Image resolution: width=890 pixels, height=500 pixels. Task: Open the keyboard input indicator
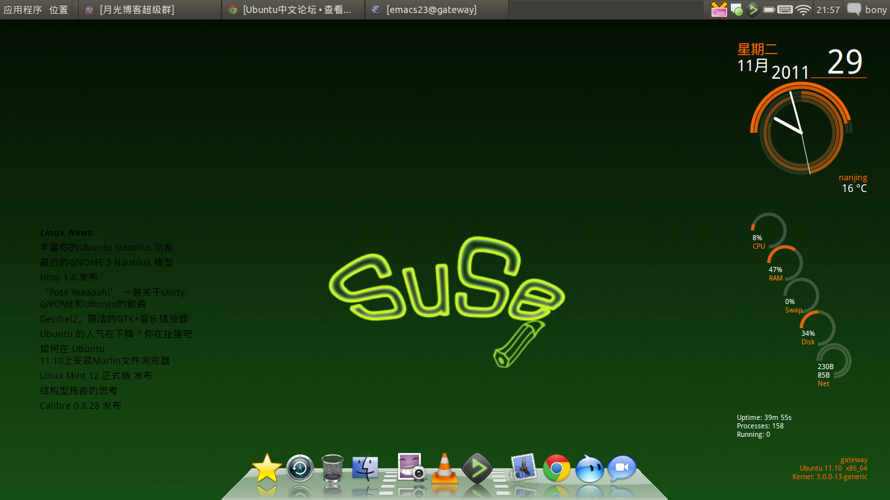785,10
